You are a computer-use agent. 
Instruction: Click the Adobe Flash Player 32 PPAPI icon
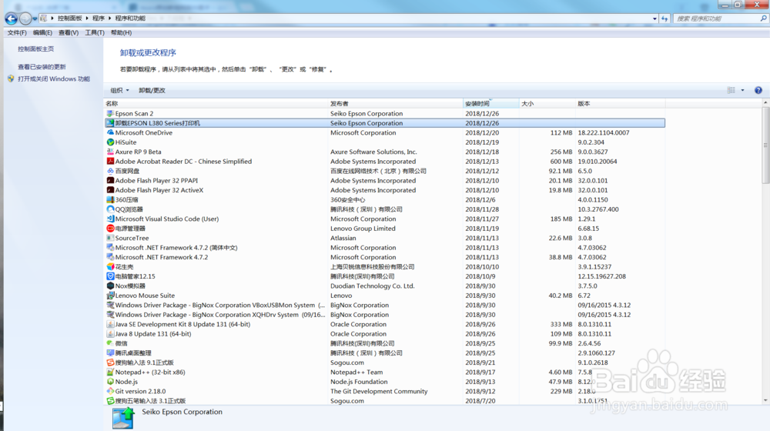point(110,181)
